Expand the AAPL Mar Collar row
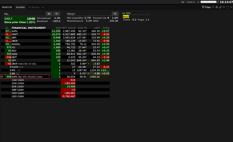 [2, 77]
